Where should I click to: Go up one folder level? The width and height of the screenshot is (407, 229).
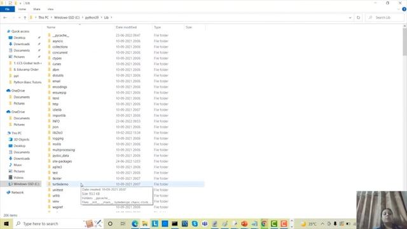25,18
